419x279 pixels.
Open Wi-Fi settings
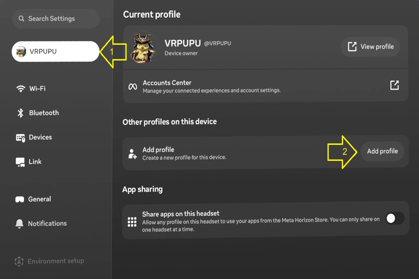tap(37, 89)
